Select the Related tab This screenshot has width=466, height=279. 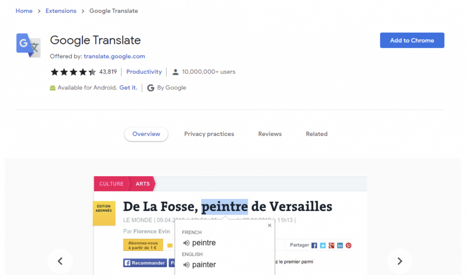pyautogui.click(x=316, y=134)
